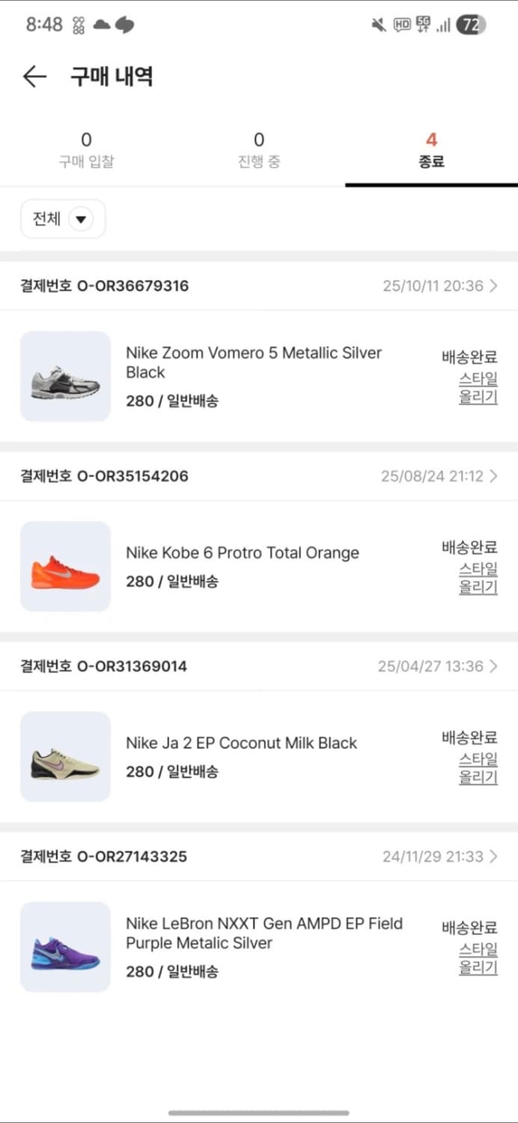518x1123 pixels.
Task: Open the 전체 filter dropdown
Action: click(x=63, y=219)
